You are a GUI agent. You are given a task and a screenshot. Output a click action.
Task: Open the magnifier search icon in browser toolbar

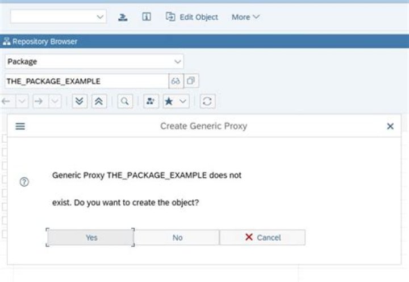(x=125, y=101)
